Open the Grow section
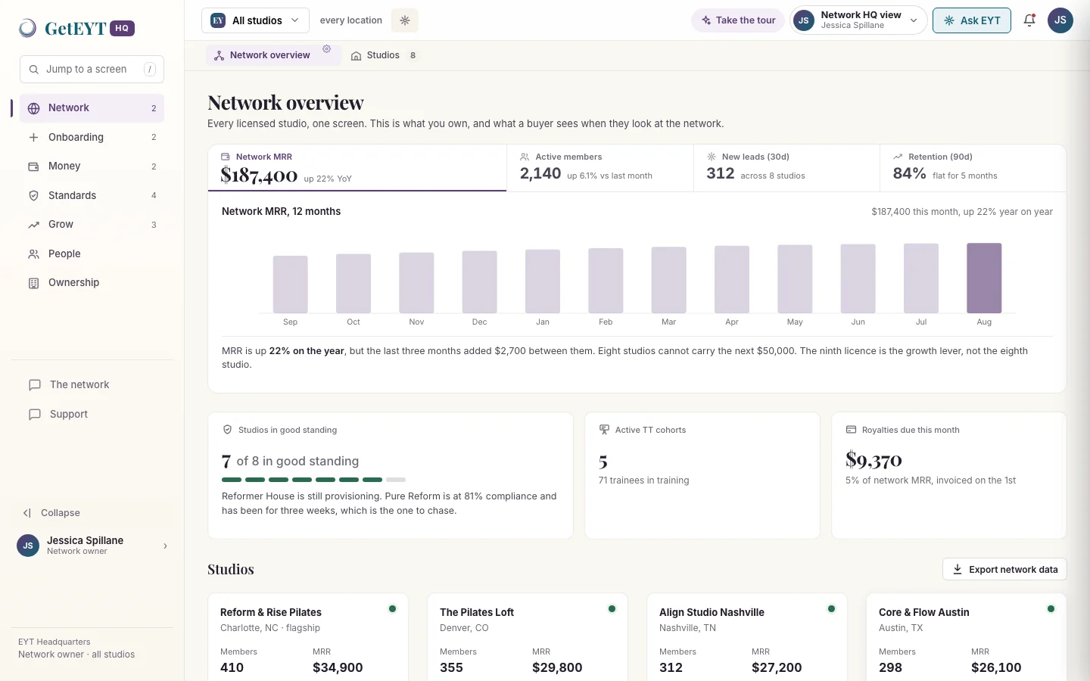 click(x=92, y=225)
